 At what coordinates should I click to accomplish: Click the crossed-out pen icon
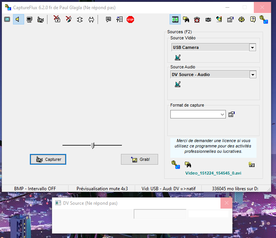click(x=69, y=19)
